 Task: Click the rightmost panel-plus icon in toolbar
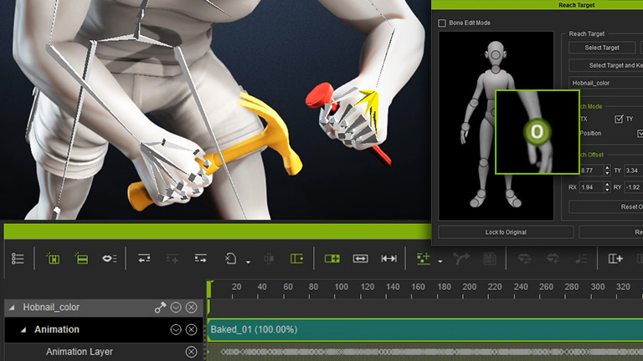(615, 259)
